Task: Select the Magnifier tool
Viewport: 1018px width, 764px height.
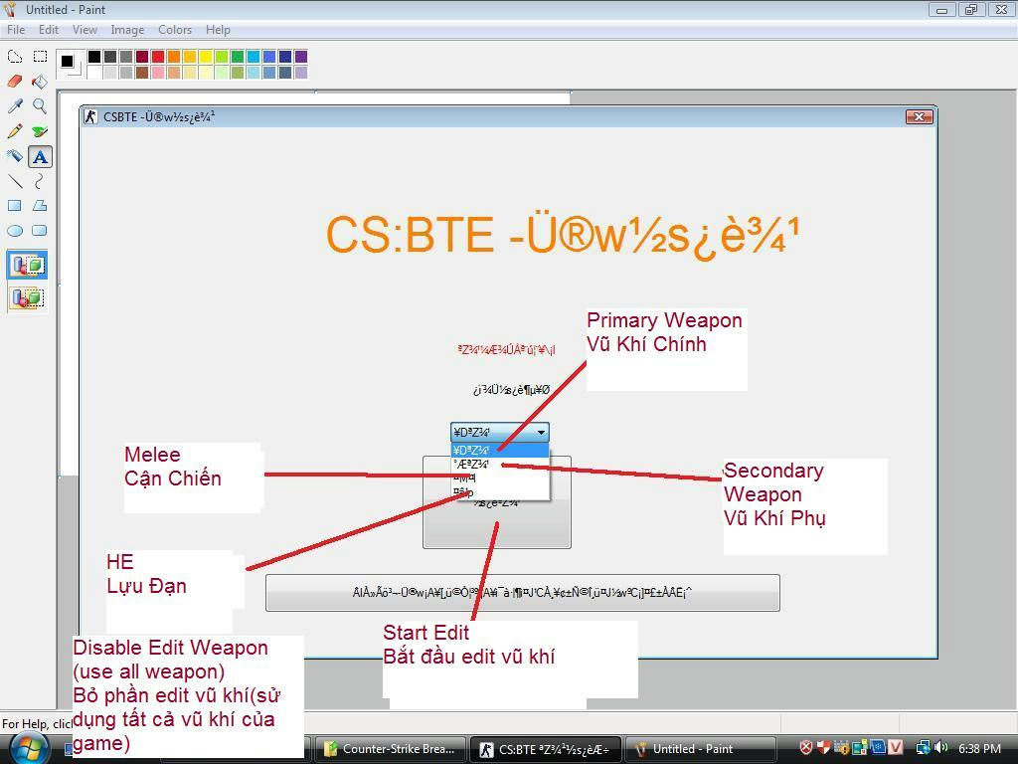Action: coord(40,105)
